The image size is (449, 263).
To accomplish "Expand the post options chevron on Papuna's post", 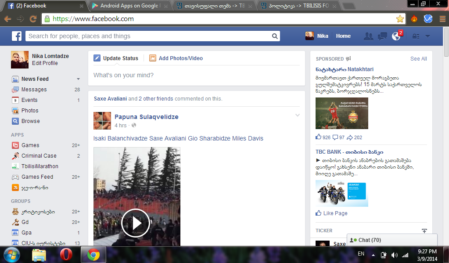I will (x=298, y=115).
